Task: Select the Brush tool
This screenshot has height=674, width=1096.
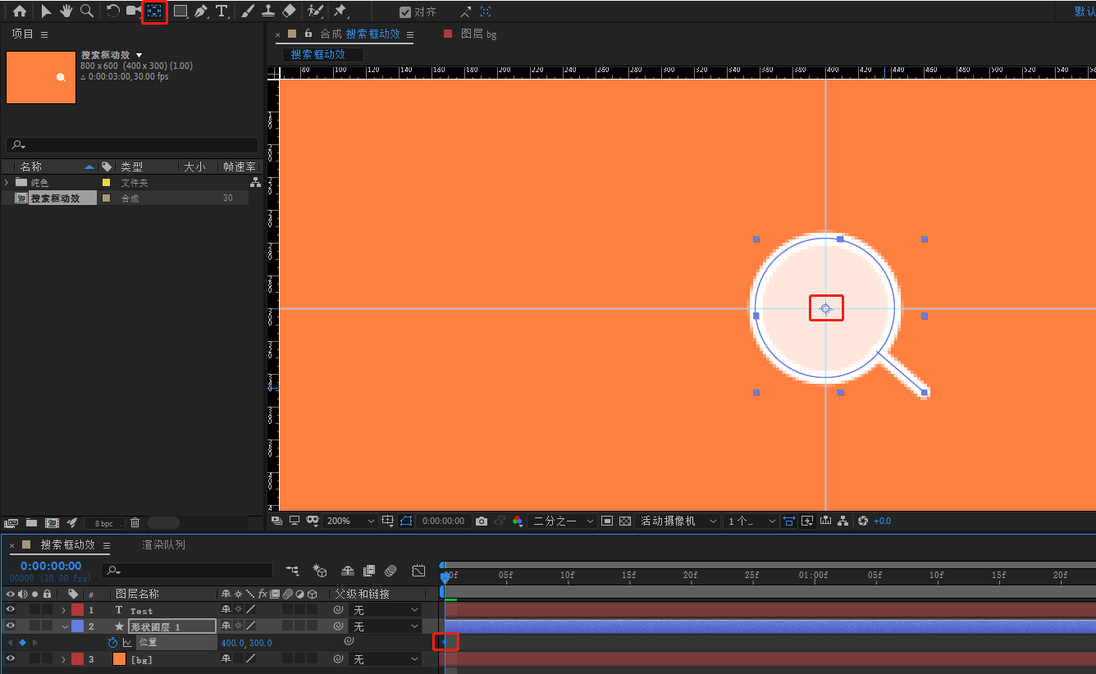Action: tap(248, 11)
